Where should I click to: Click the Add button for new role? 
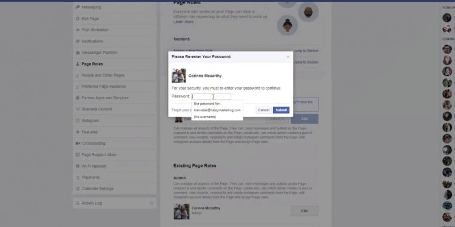pos(305,119)
